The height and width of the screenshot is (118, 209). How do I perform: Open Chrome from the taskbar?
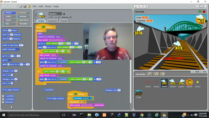[142, 115]
